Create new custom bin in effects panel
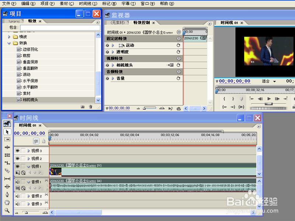 (82, 107)
